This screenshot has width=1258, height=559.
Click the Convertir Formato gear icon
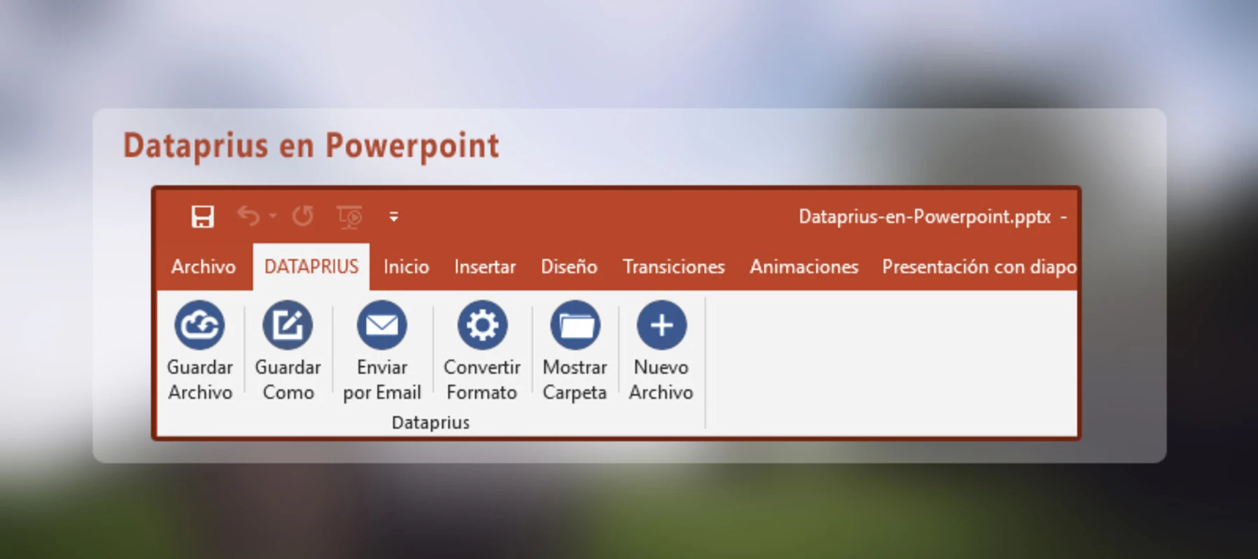tap(482, 325)
